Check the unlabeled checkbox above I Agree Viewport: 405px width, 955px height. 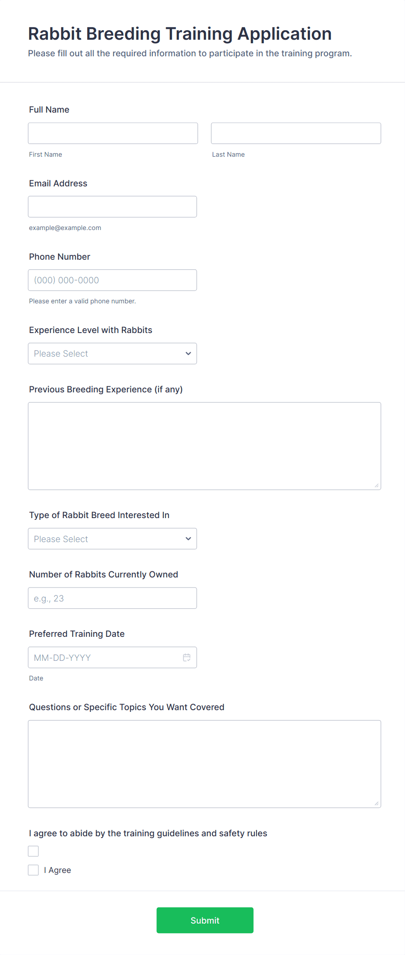34,851
